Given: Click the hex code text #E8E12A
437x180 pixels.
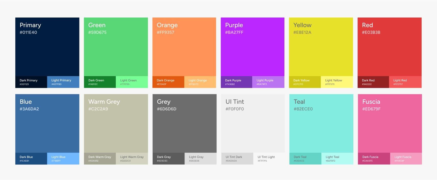Looking at the screenshot, I should (302, 32).
